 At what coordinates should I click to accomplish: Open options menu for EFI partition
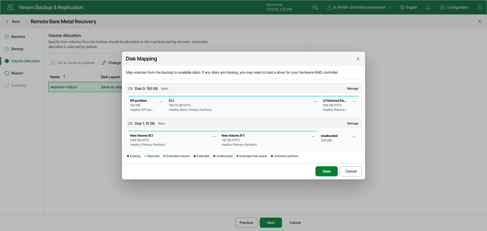pos(161,101)
